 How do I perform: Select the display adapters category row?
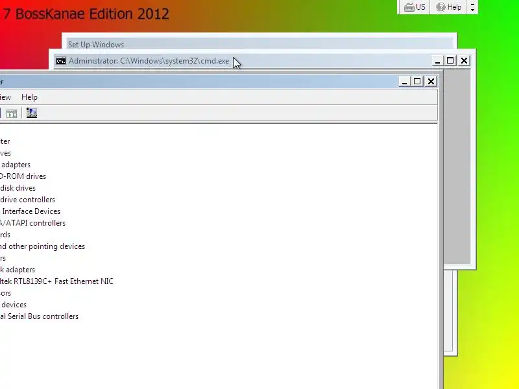pos(15,165)
